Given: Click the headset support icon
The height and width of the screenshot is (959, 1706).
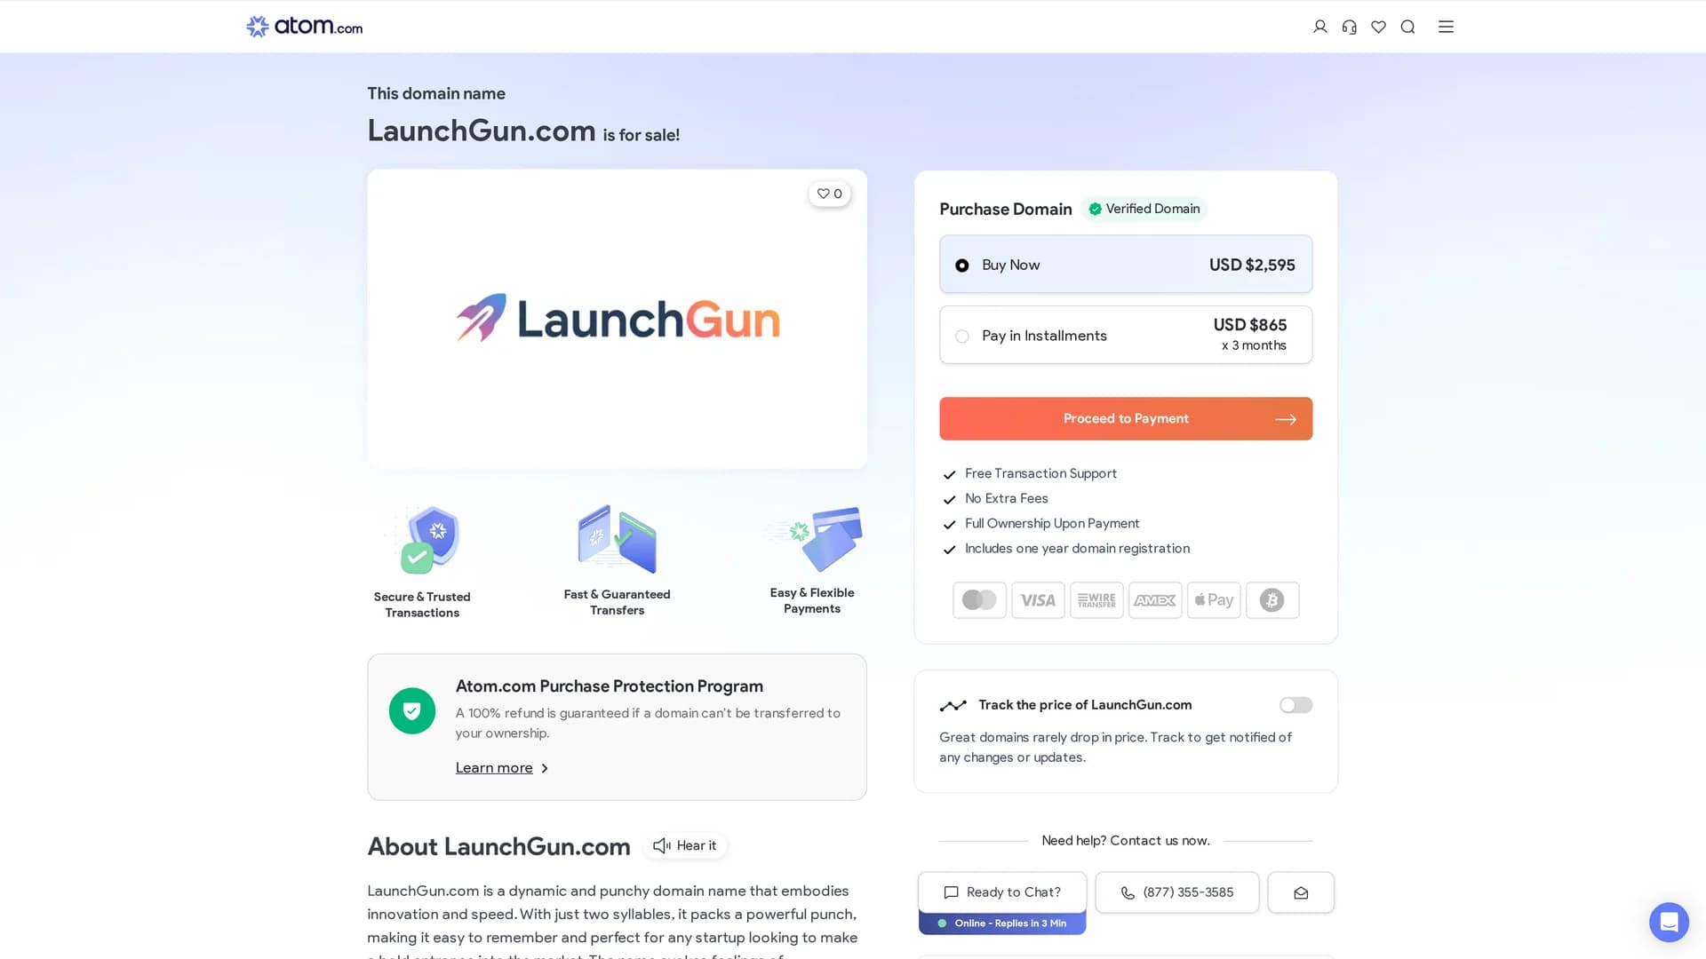Looking at the screenshot, I should point(1350,27).
